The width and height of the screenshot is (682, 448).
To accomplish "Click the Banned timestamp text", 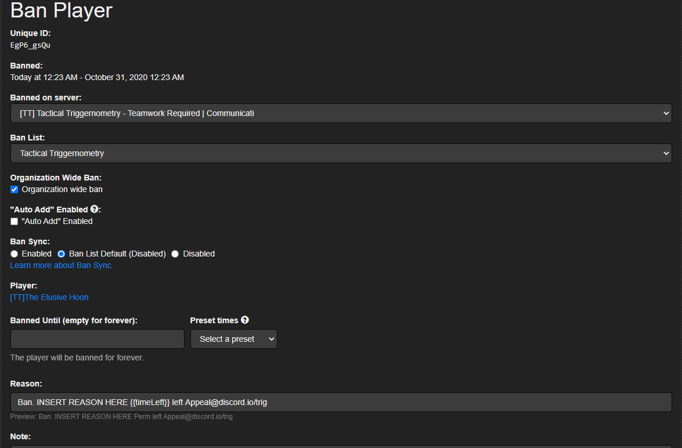I will pos(97,77).
